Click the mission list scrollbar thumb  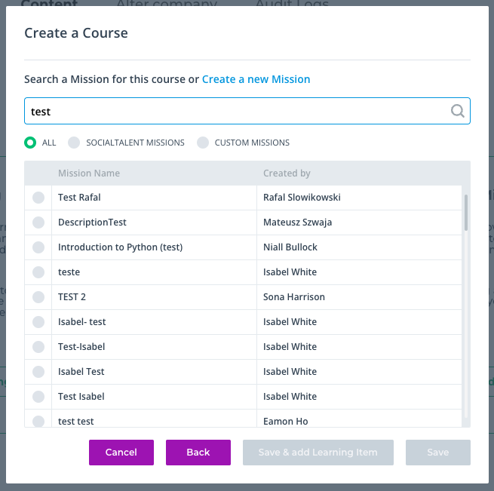tap(465, 213)
